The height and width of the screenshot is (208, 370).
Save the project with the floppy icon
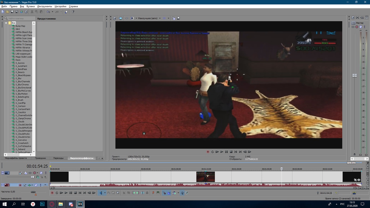point(12,12)
